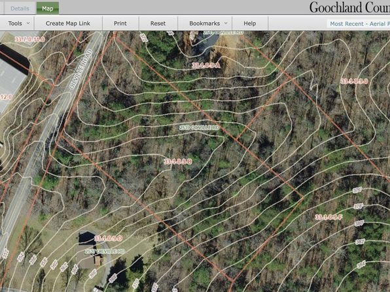The image size is (390, 292).
Task: Expand the Bookmarks dropdown arrow
Action: [226, 24]
